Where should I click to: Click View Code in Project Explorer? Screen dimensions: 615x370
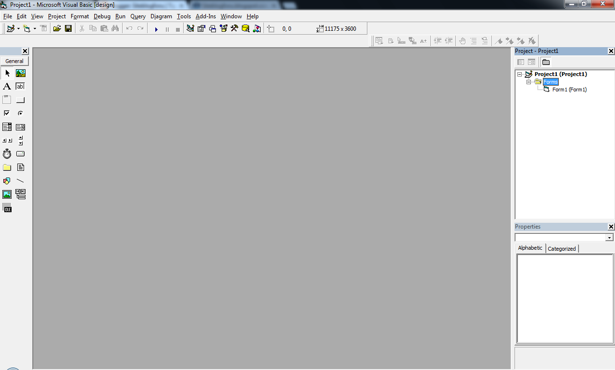[521, 62]
